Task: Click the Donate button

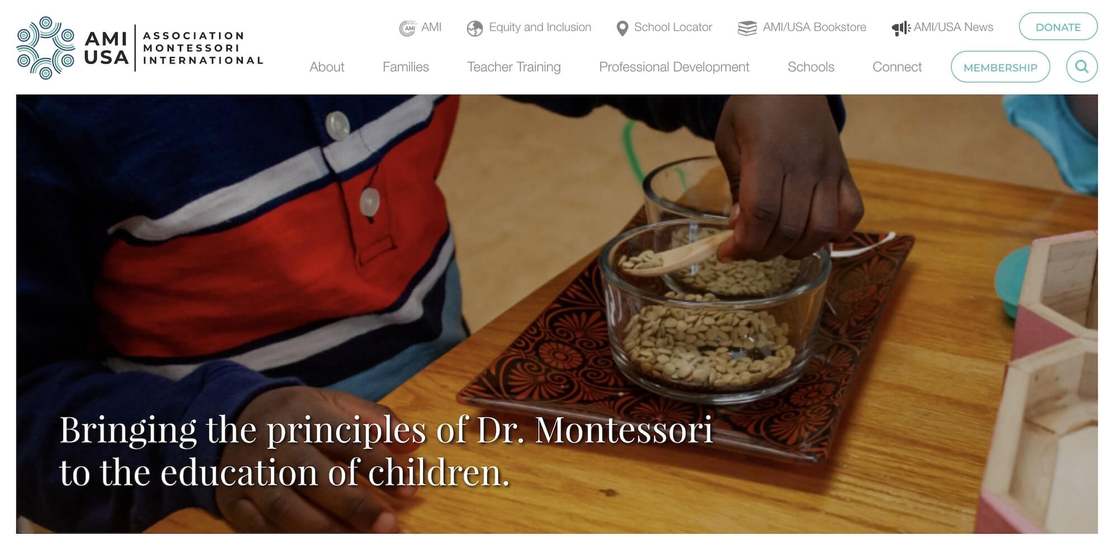Action: point(1058,27)
